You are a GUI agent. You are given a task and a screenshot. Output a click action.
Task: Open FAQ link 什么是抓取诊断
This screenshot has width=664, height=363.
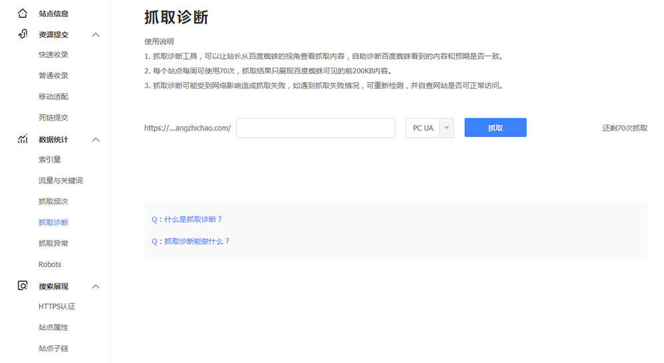pyautogui.click(x=187, y=219)
